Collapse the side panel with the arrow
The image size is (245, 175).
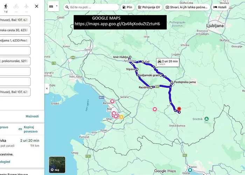[x=47, y=89]
